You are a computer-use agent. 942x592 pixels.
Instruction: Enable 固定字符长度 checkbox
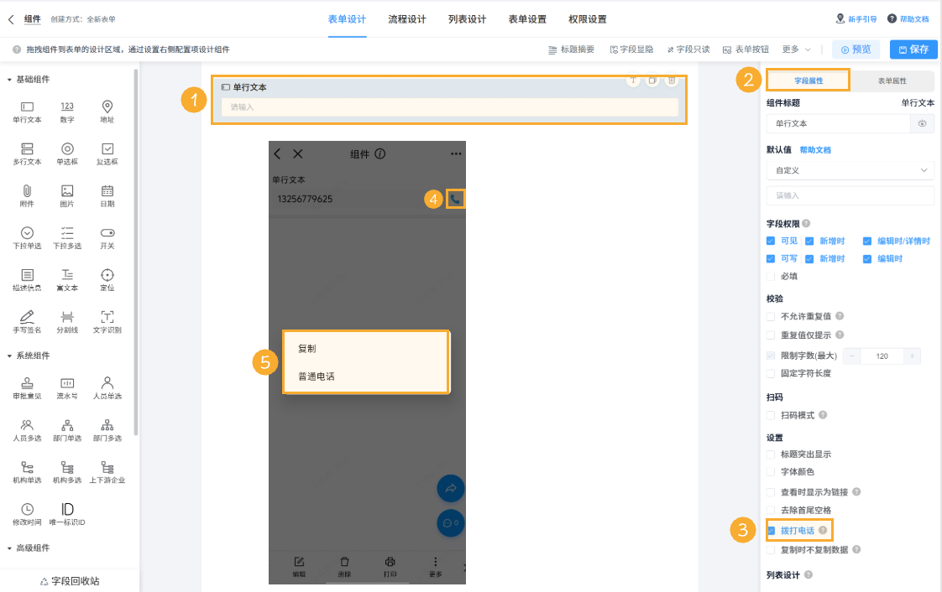[x=771, y=374]
